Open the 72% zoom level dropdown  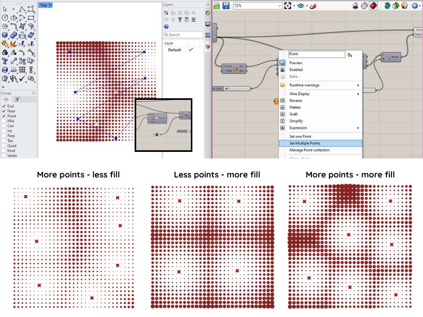coord(280,6)
